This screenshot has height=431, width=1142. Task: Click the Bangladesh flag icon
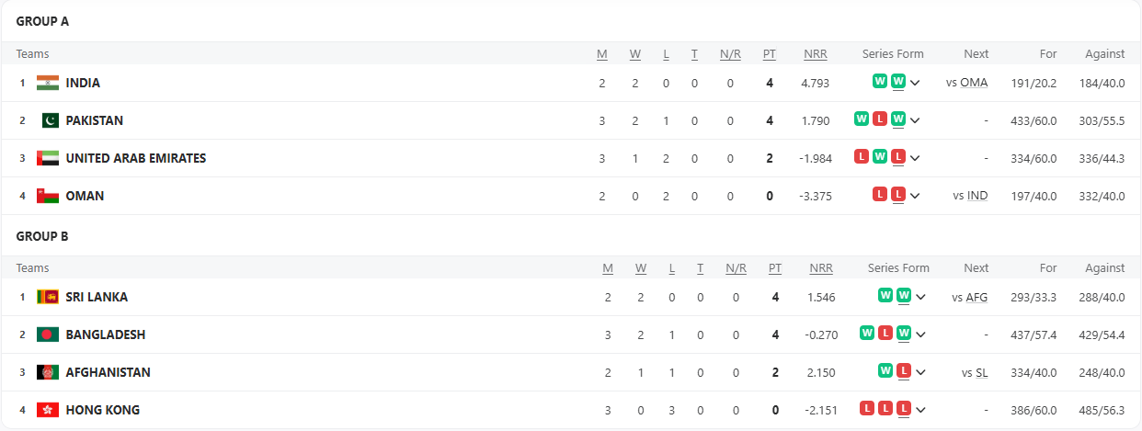pos(48,335)
